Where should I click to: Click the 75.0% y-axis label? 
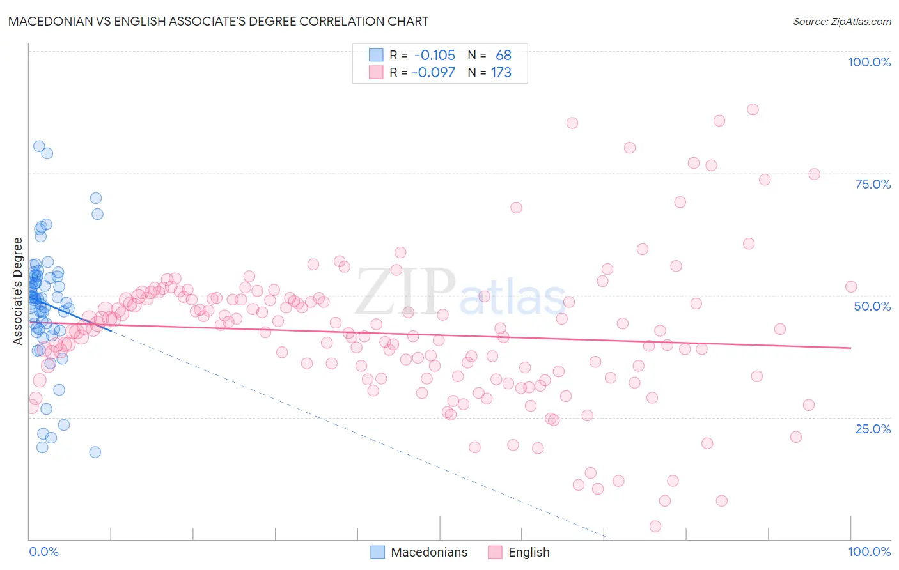873,184
